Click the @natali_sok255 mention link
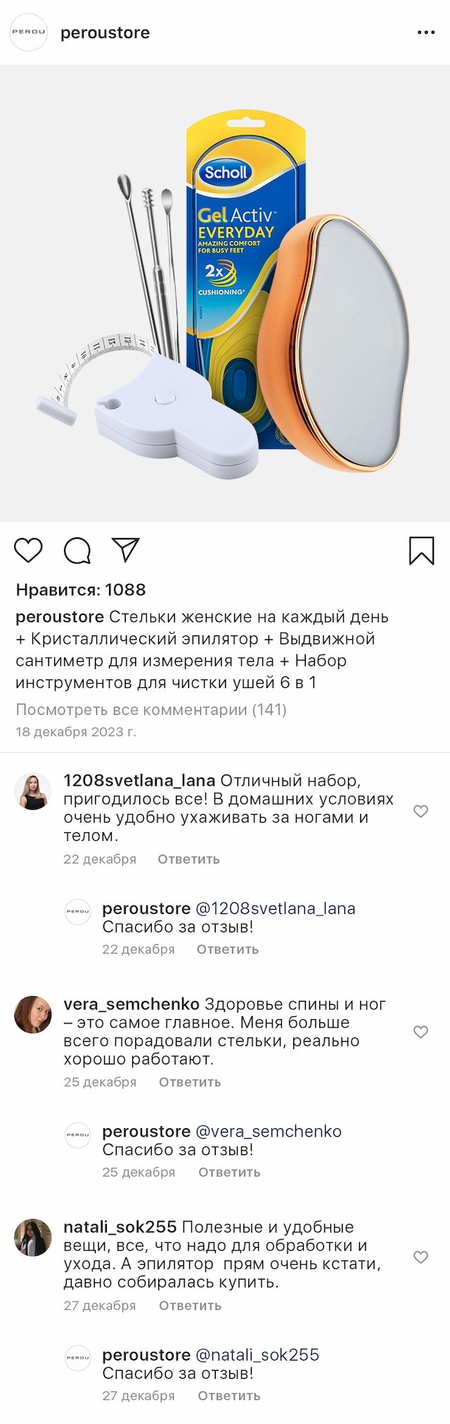 pyautogui.click(x=257, y=1354)
